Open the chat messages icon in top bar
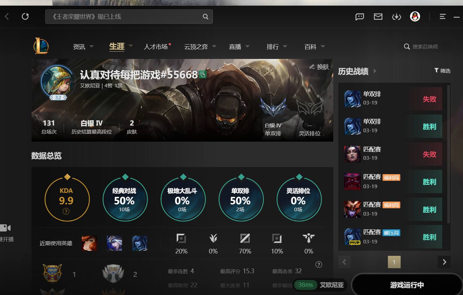 (359, 16)
